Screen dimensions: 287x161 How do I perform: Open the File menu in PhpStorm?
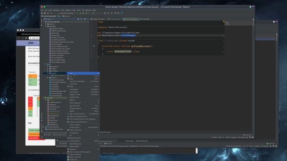tap(42, 10)
